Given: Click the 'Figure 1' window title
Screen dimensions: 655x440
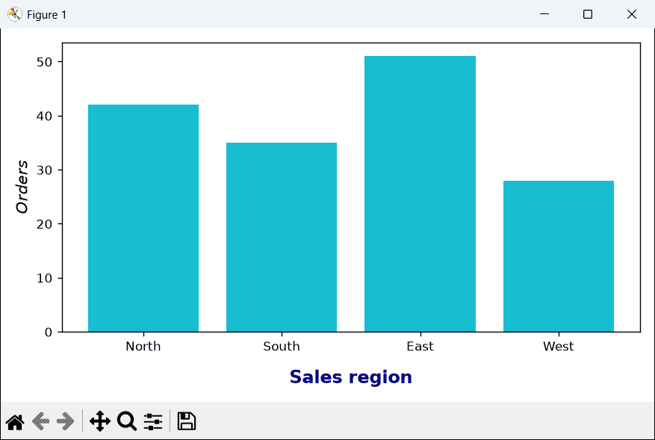Looking at the screenshot, I should [47, 15].
